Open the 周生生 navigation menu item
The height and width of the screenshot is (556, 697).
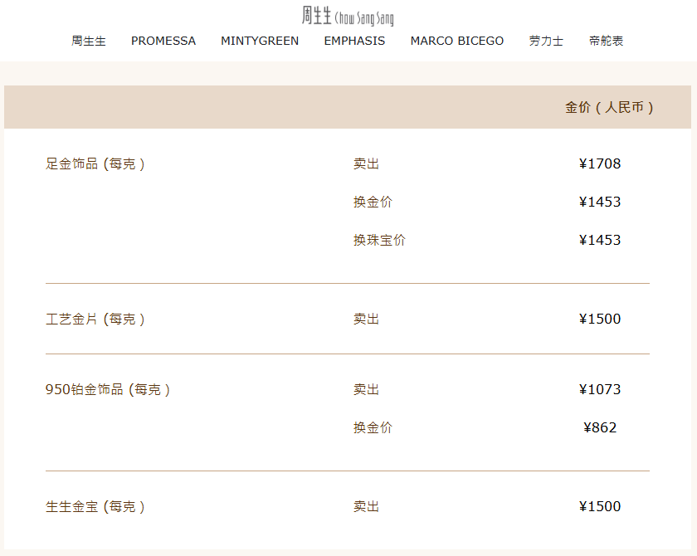[x=89, y=41]
